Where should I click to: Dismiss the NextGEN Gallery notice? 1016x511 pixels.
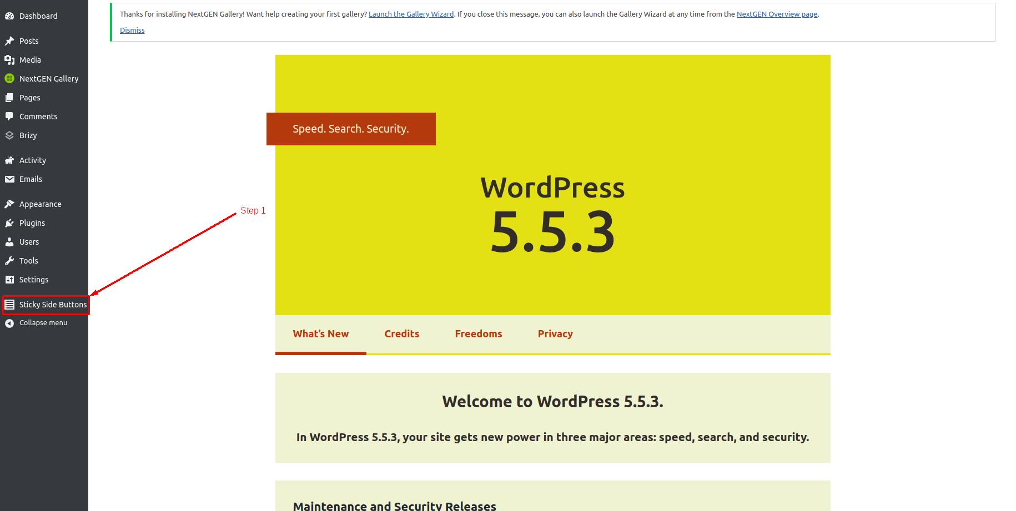point(132,31)
